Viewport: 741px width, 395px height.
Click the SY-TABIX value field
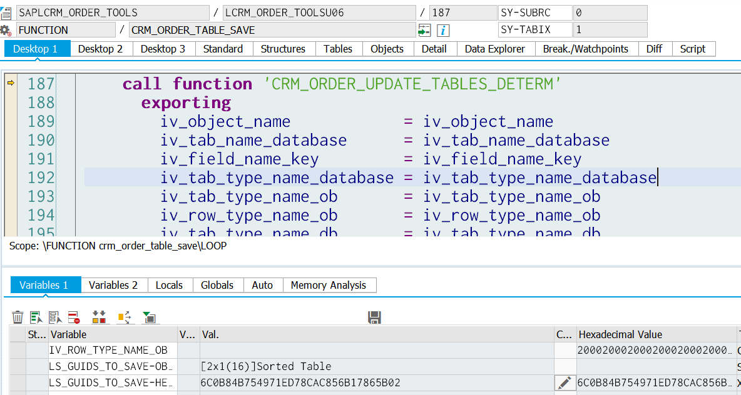tap(610, 31)
